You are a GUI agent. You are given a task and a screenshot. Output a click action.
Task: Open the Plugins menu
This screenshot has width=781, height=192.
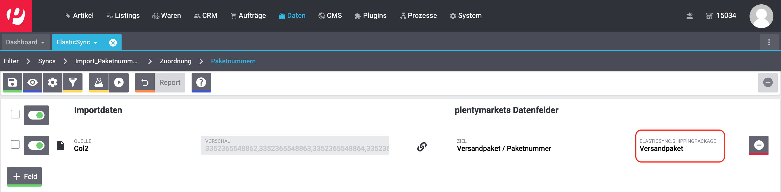click(370, 16)
